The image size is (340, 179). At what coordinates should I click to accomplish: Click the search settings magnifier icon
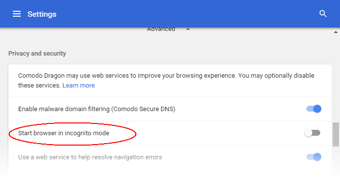323,14
